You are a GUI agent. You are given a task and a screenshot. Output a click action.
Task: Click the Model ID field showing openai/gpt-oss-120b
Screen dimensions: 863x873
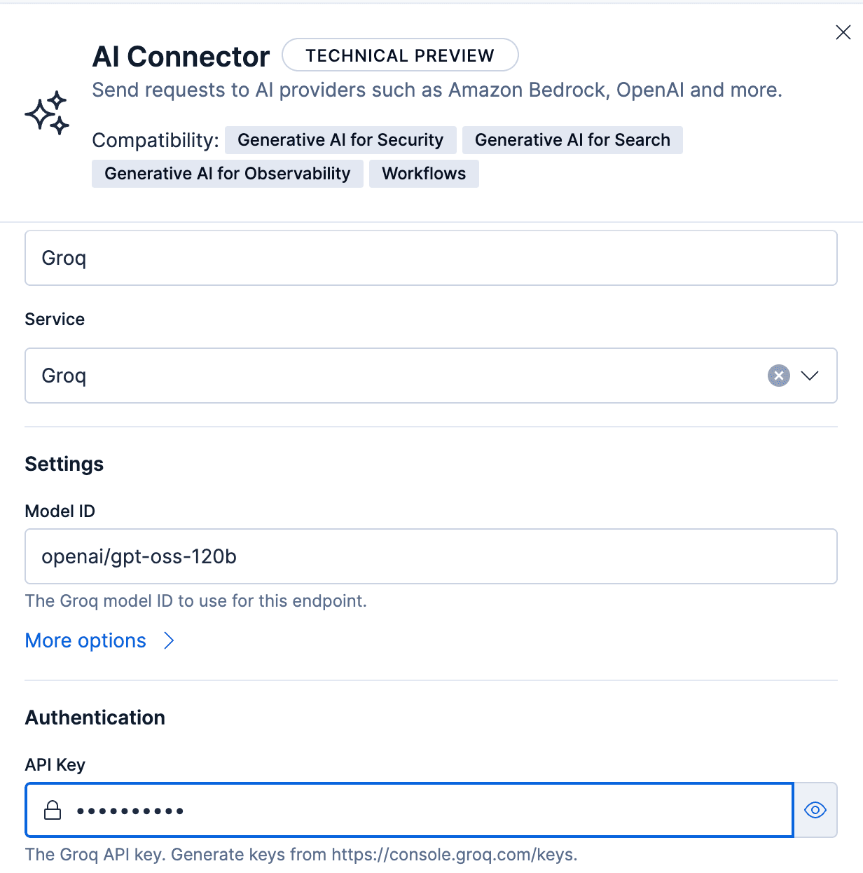pyautogui.click(x=431, y=556)
